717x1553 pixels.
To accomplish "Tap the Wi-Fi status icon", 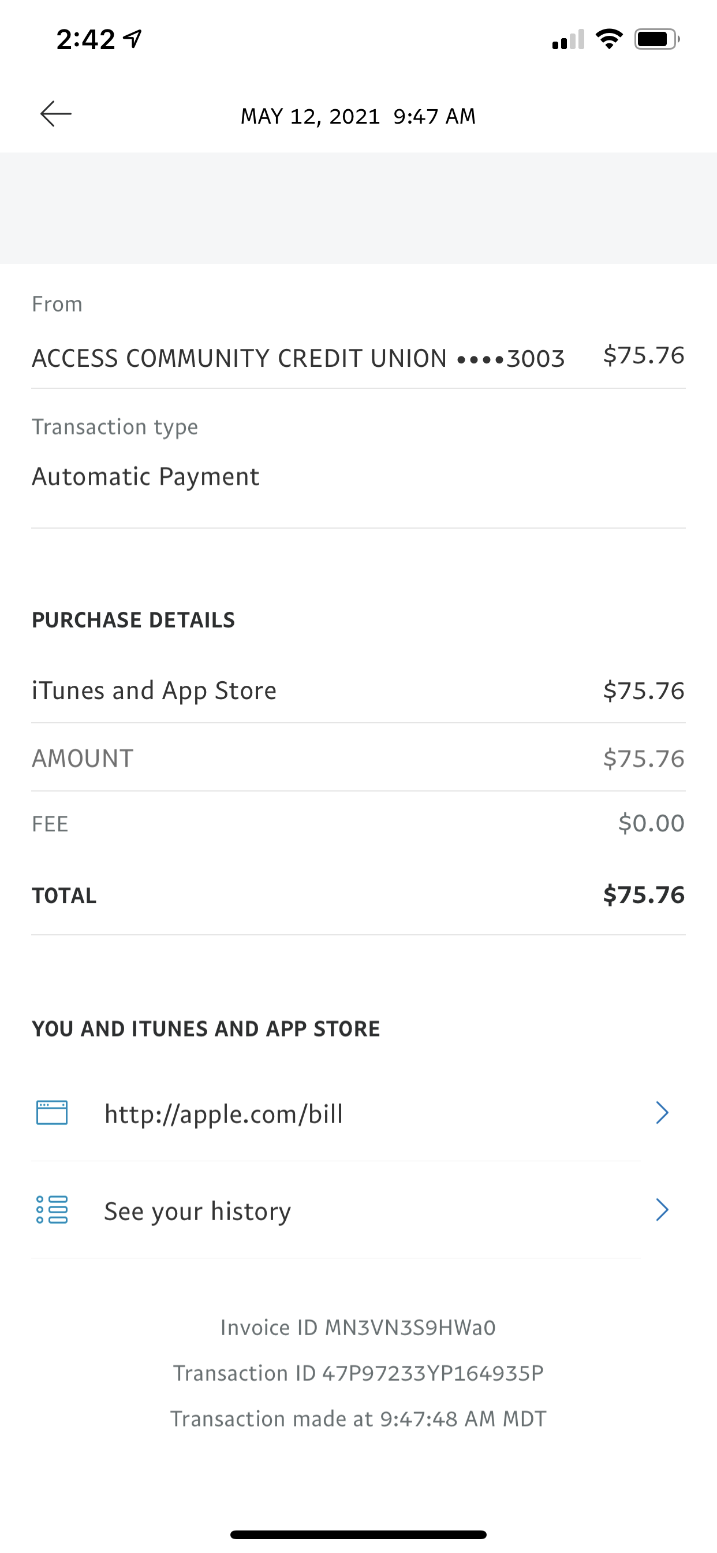I will [x=609, y=39].
